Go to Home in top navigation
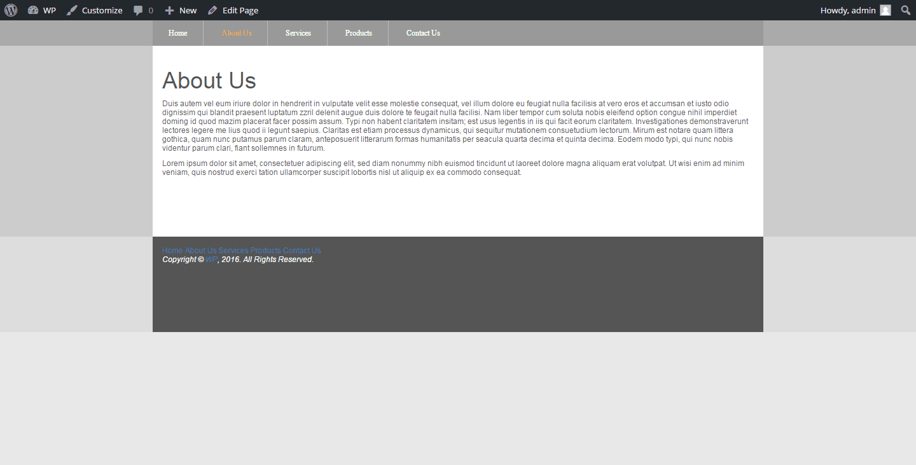The height and width of the screenshot is (465, 916). [x=177, y=33]
